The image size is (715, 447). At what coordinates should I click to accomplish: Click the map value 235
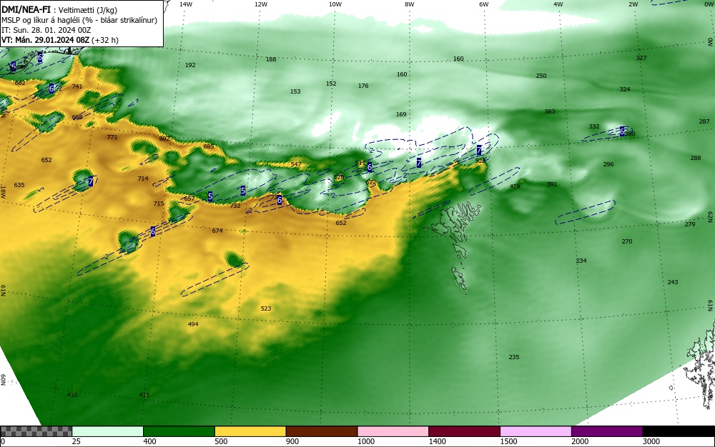(x=514, y=357)
